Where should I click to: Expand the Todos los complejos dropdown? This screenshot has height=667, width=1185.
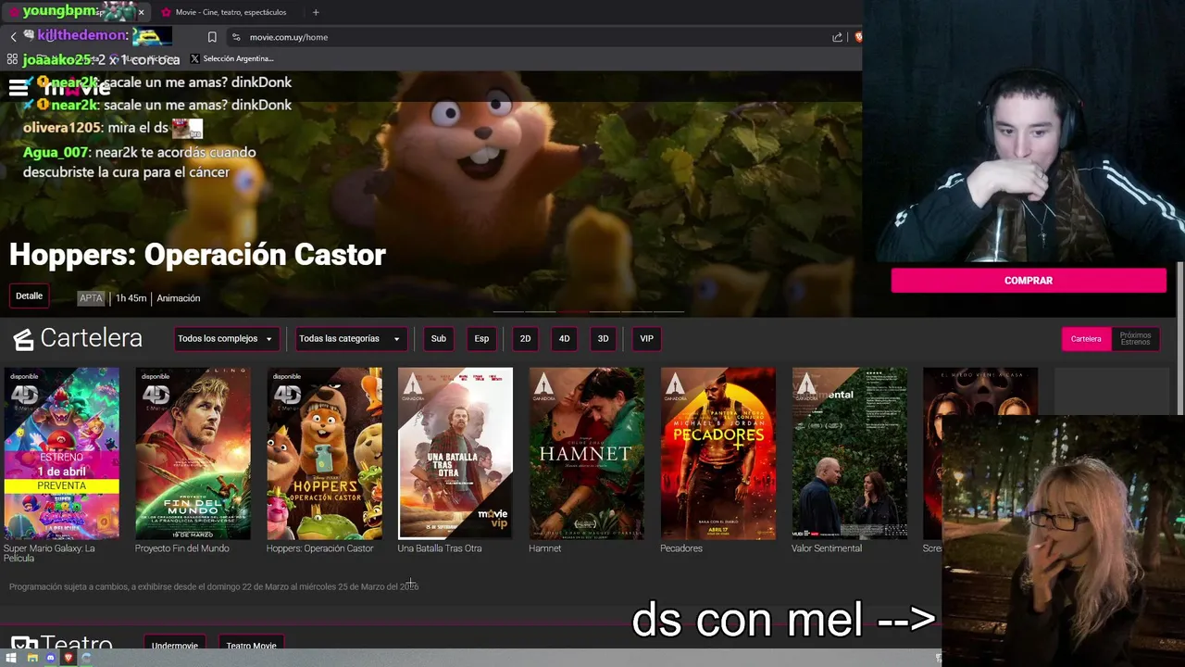(226, 339)
